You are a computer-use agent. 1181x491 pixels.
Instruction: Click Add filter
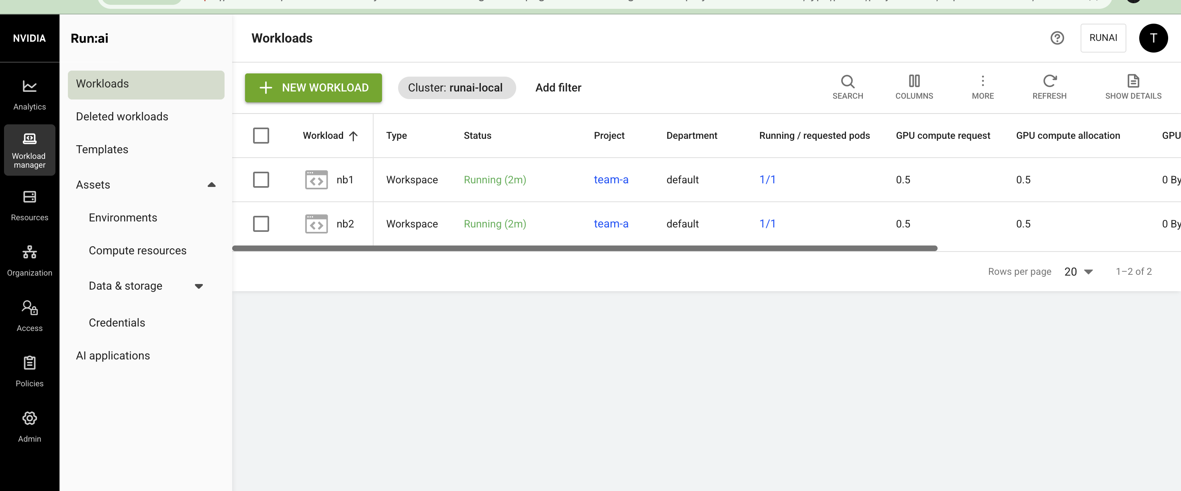click(x=558, y=87)
